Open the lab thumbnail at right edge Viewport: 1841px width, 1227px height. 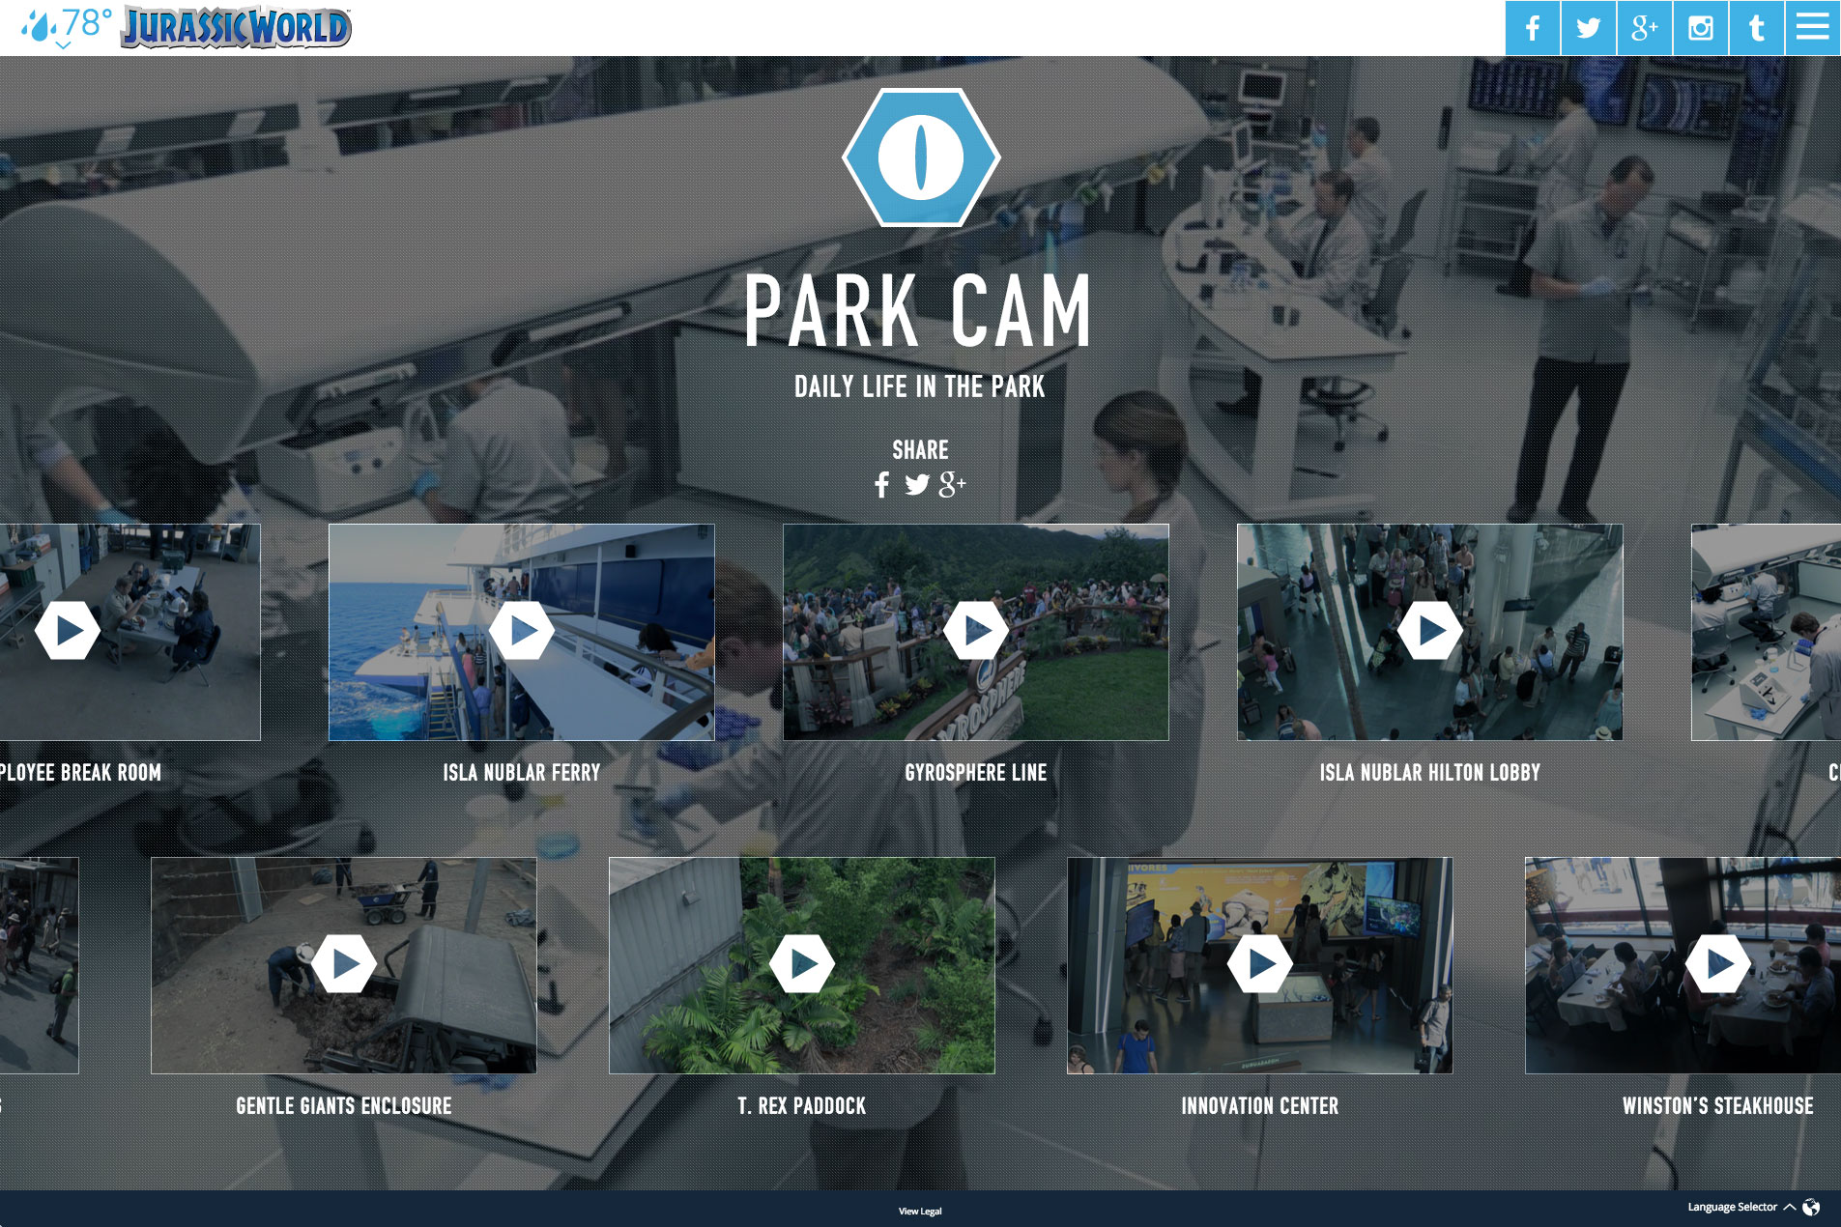[x=1767, y=633]
